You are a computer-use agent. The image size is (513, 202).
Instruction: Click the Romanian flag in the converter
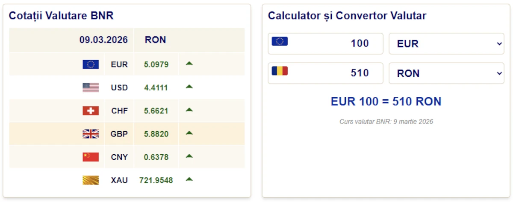tap(280, 71)
